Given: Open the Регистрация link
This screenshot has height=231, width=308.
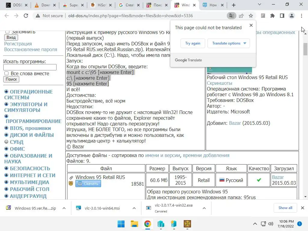Looking at the screenshot, I should point(18,44).
